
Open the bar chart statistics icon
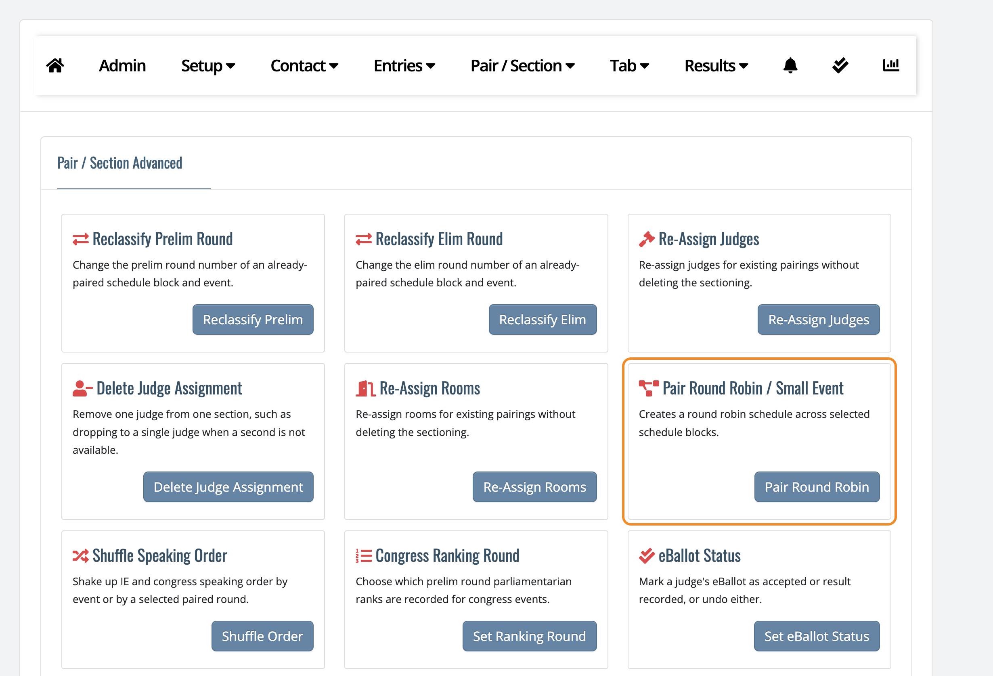click(891, 65)
